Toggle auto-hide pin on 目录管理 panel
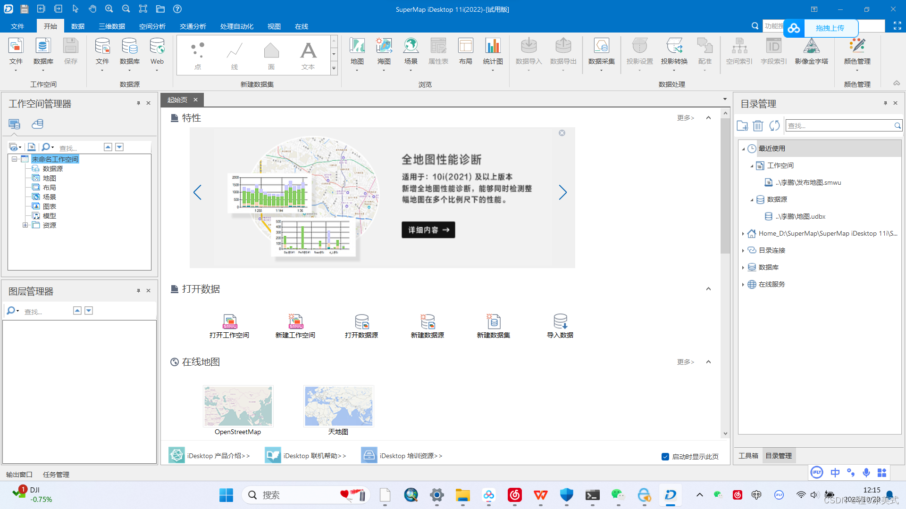This screenshot has width=906, height=509. pos(885,103)
